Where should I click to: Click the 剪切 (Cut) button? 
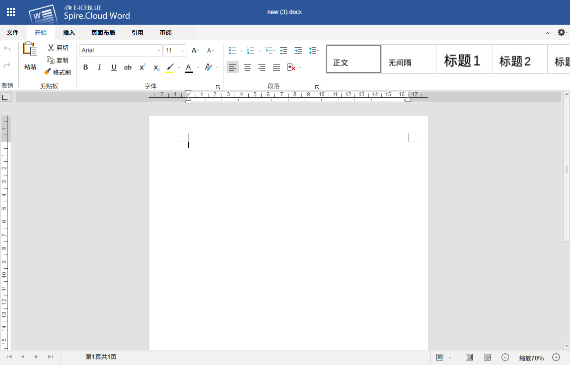[58, 48]
